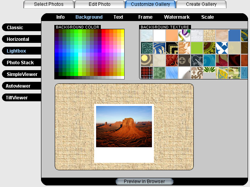Pick the bright yellow swatch in the top color row
The width and height of the screenshot is (250, 187).
(122, 31)
